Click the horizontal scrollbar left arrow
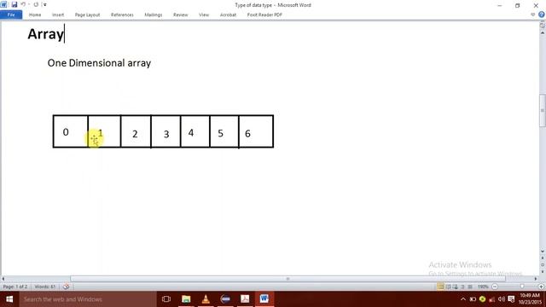The image size is (546, 307). (3, 279)
